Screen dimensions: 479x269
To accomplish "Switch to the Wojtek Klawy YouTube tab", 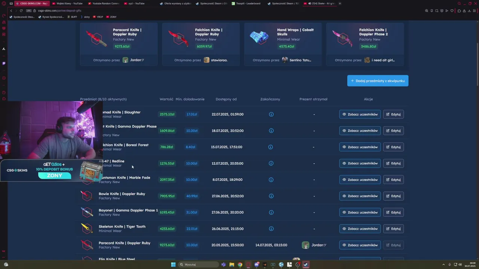I will coord(67,3).
